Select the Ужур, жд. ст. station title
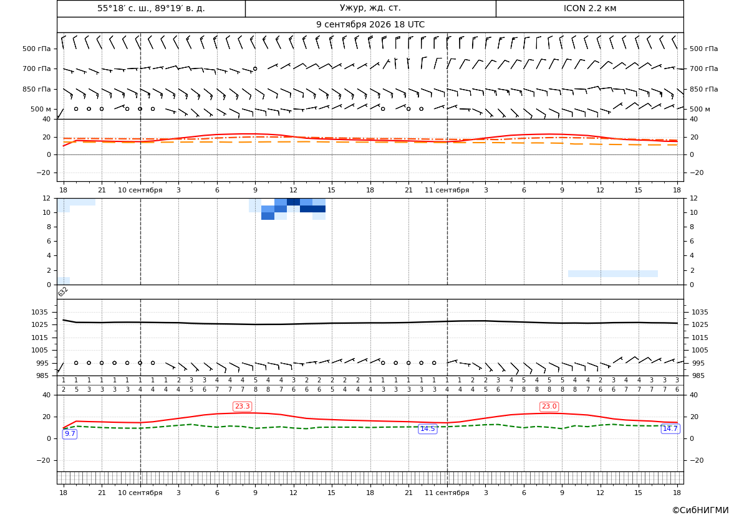The width and height of the screenshot is (729, 515). pos(370,8)
